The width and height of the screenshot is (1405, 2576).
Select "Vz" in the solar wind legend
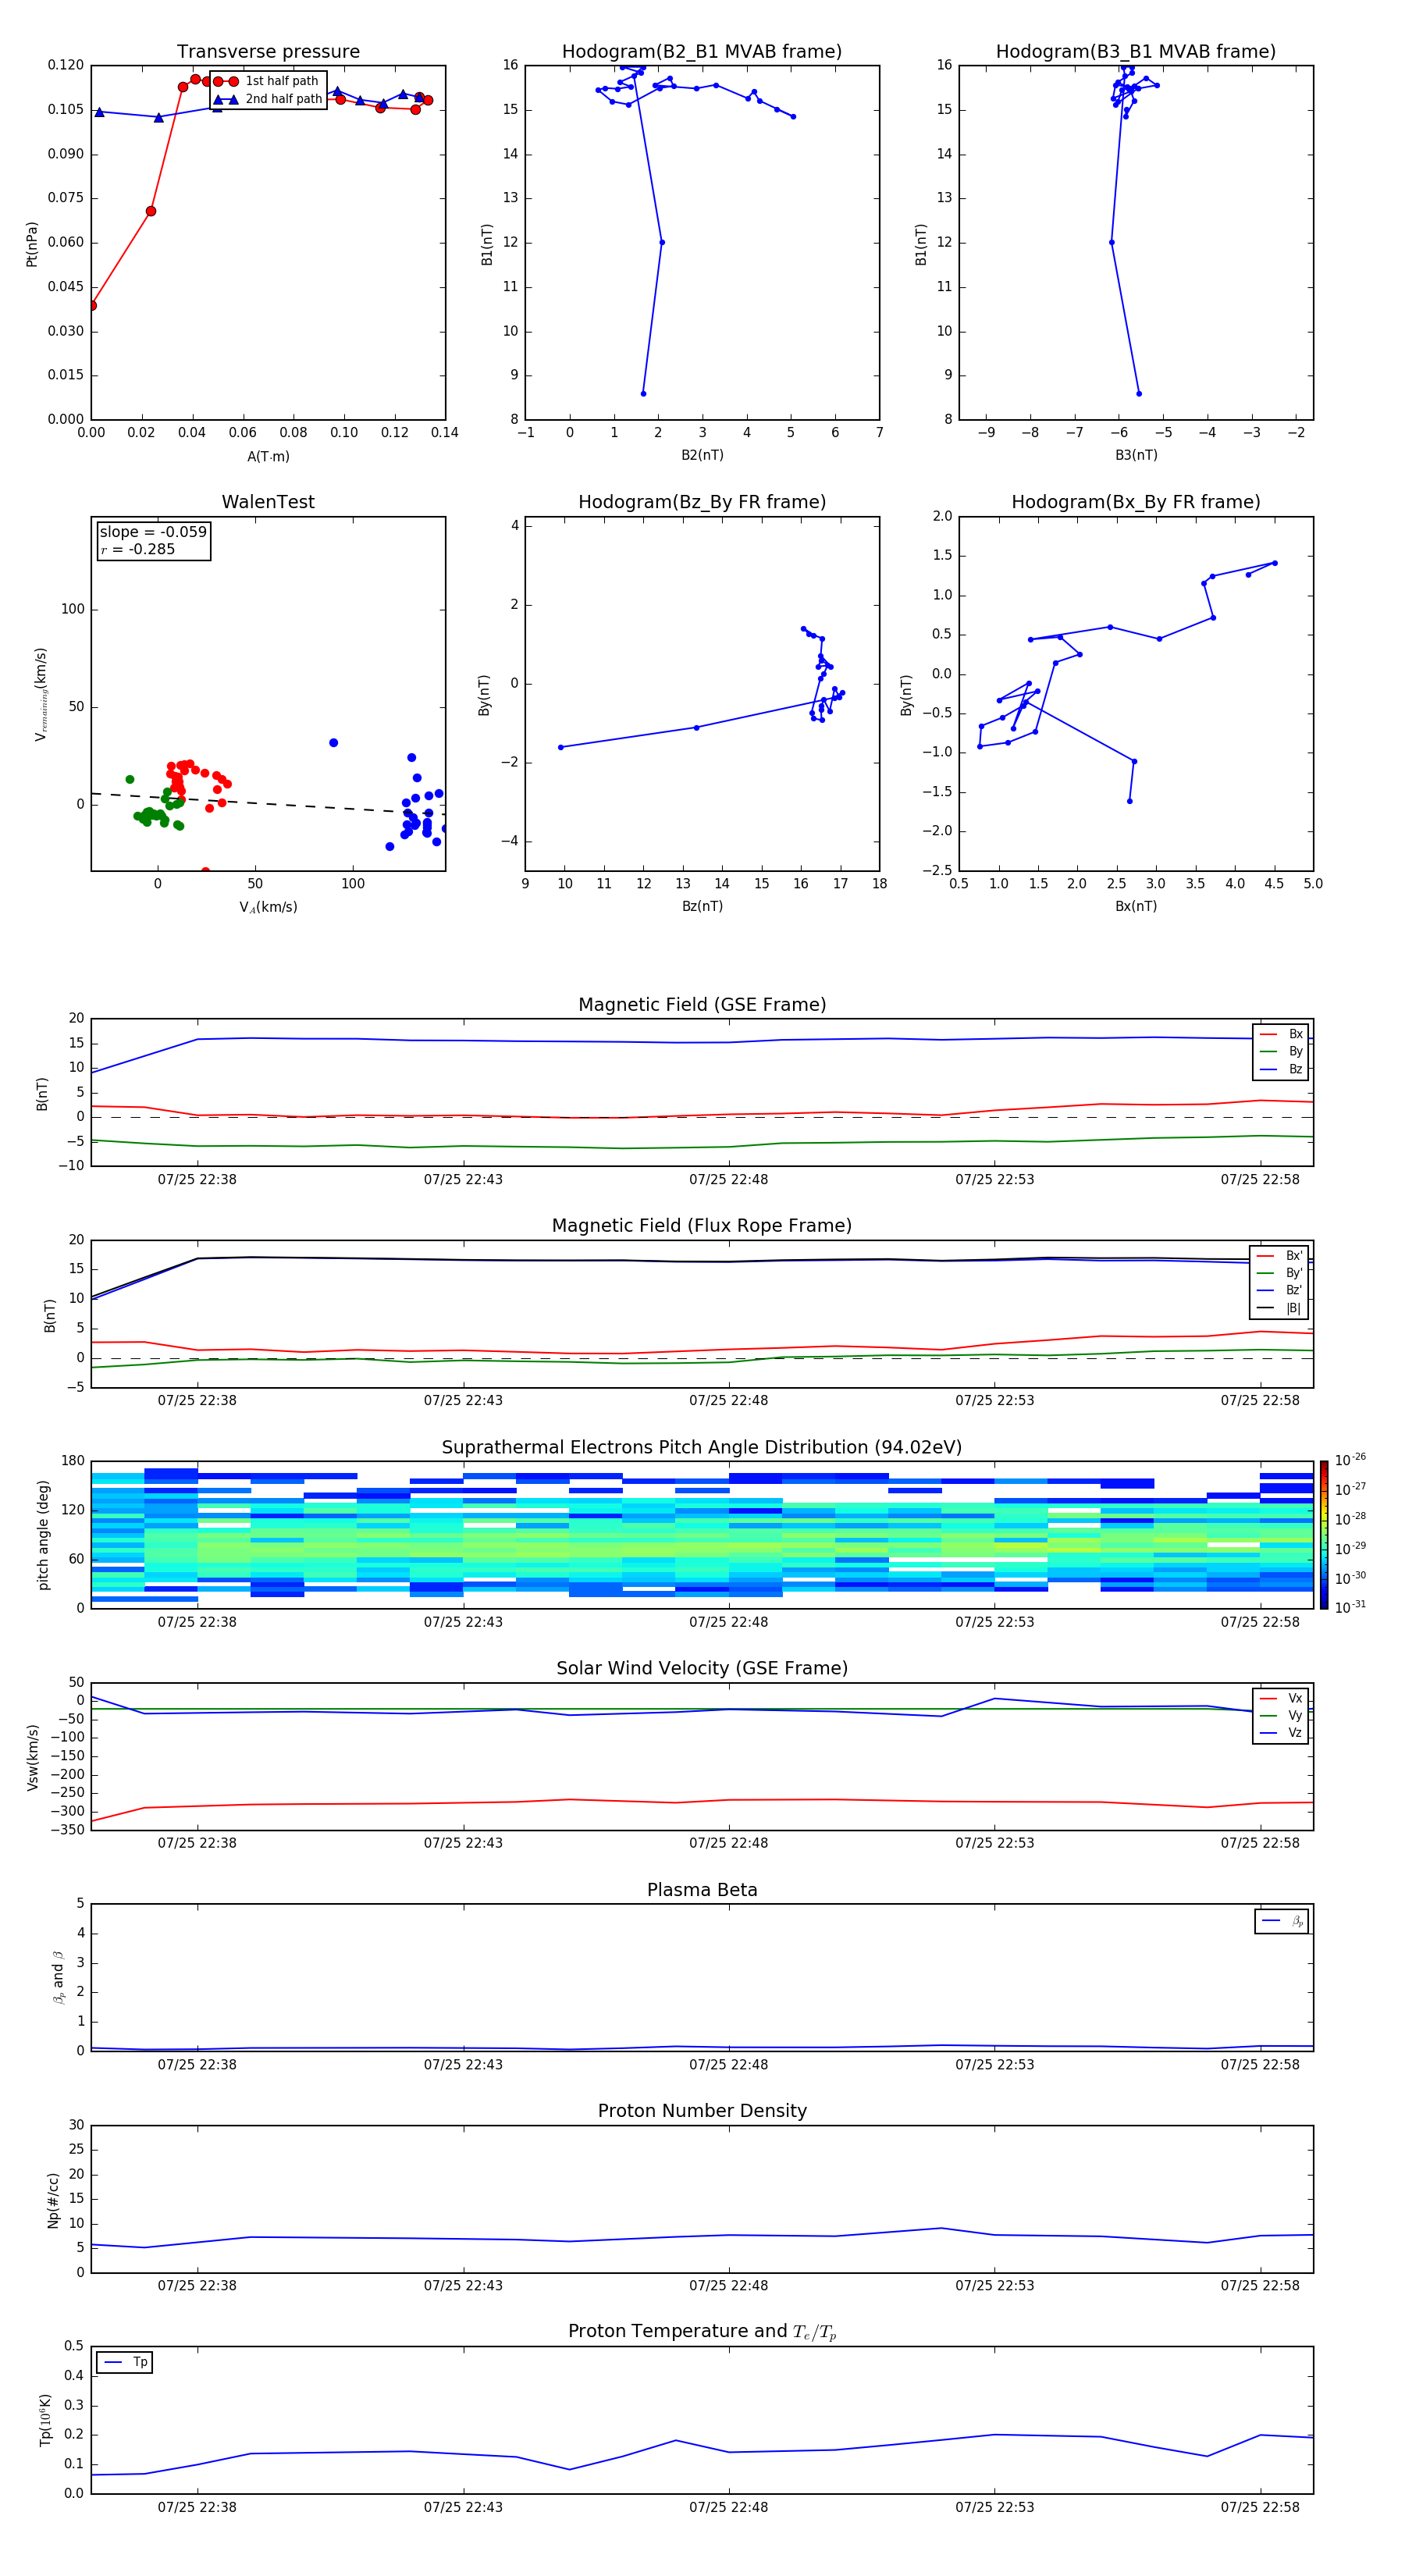click(x=1281, y=1733)
